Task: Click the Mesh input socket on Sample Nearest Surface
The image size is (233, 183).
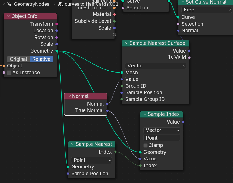Action: point(122,73)
